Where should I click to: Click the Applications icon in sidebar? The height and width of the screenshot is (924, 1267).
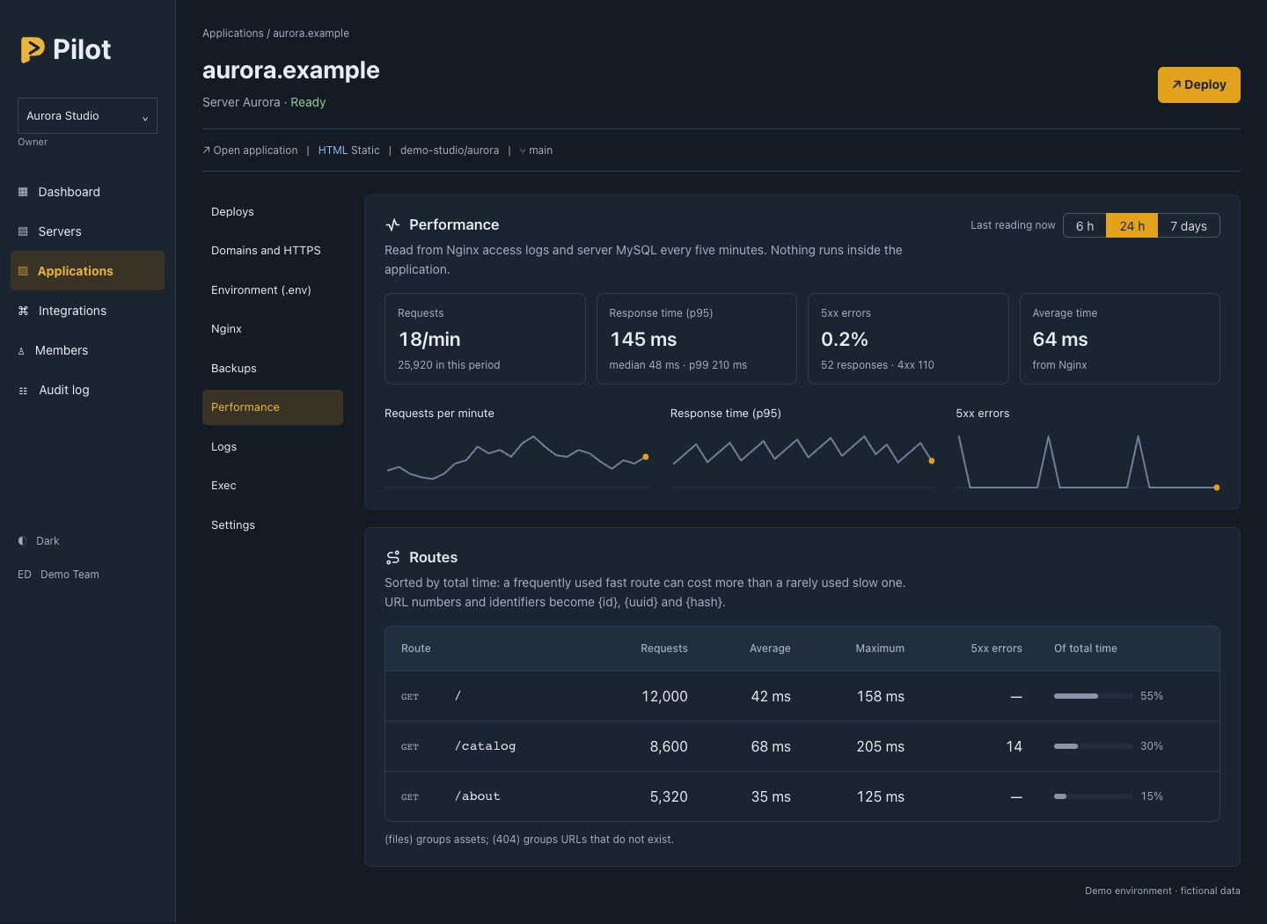23,271
